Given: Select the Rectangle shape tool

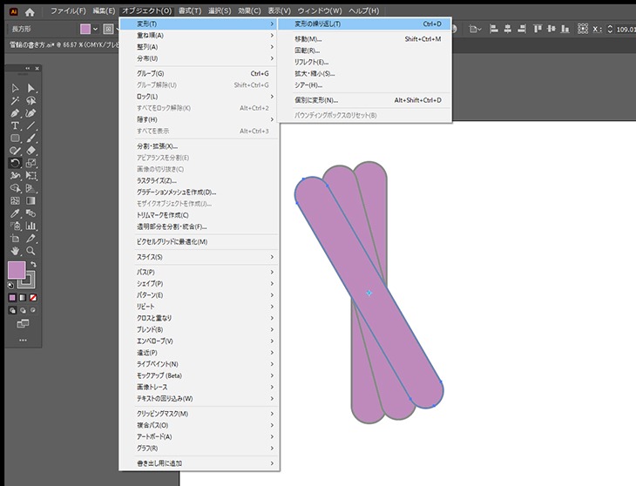Looking at the screenshot, I should click(15, 138).
